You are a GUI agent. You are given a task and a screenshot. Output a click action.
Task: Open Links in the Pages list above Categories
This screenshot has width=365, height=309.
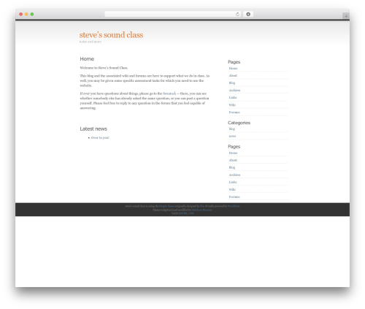pos(233,97)
